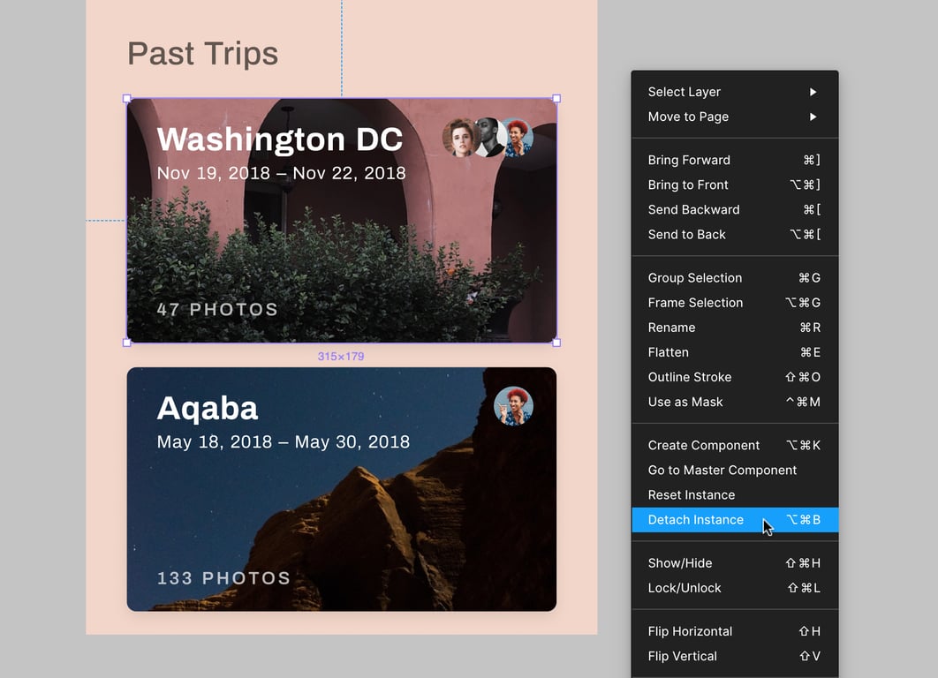Click Reset Instance option
938x678 pixels.
(691, 495)
